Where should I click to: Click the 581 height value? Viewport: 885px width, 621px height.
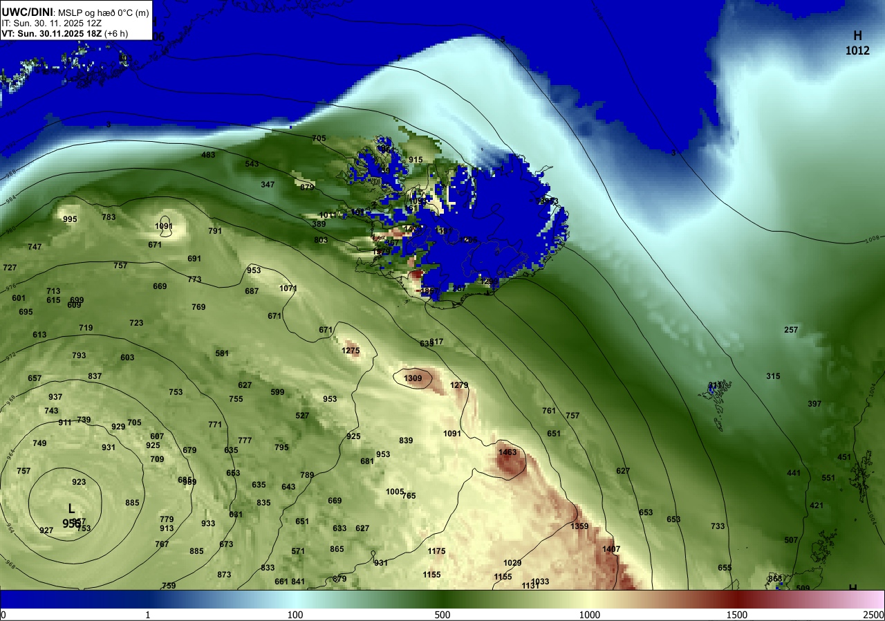(222, 353)
